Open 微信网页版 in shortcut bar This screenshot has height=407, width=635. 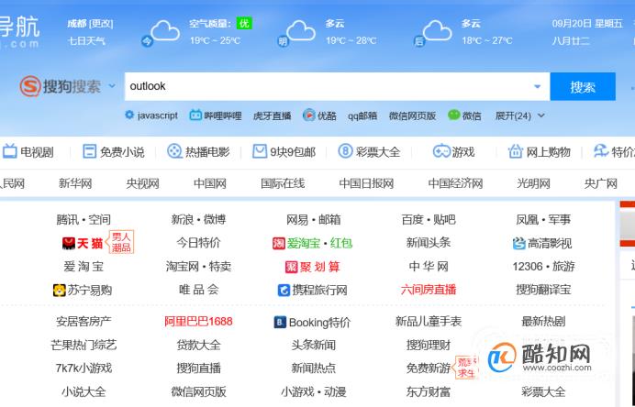pos(412,115)
